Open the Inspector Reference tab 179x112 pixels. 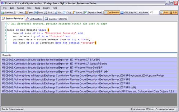(56, 19)
